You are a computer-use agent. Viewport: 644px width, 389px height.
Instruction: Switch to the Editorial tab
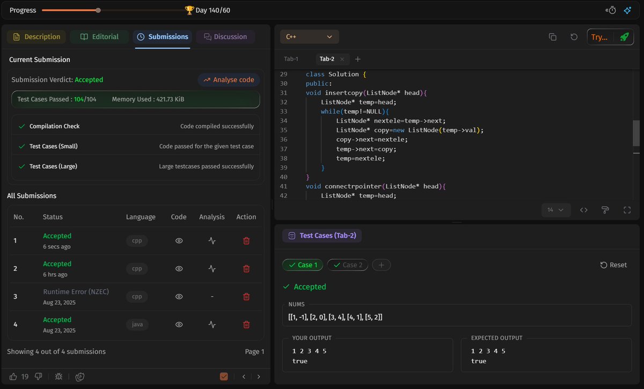(99, 37)
